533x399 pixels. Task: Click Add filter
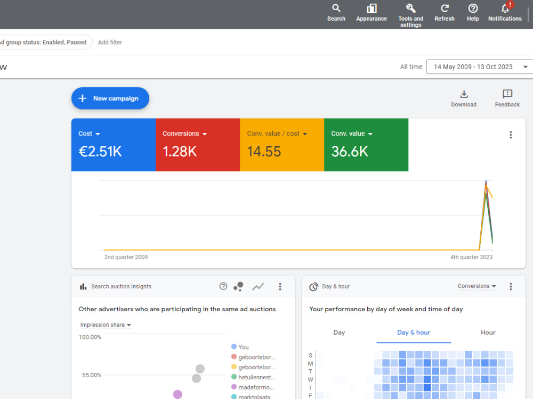(110, 42)
